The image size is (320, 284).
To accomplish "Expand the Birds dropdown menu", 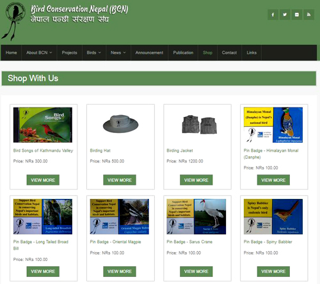I will [x=94, y=52].
